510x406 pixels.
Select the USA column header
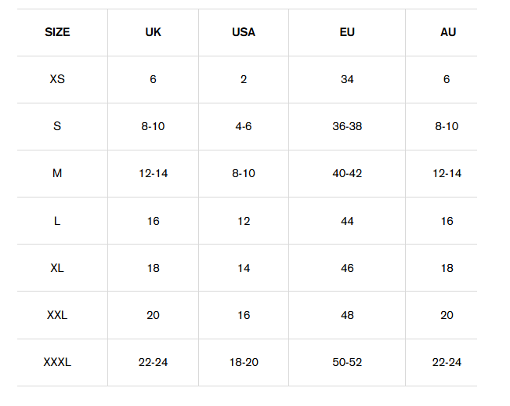pyautogui.click(x=244, y=32)
